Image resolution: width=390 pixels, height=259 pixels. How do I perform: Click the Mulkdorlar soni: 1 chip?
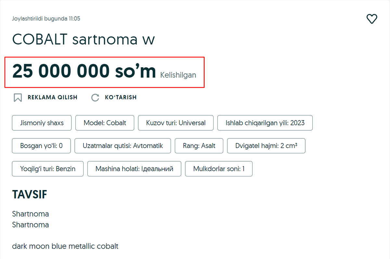[219, 169]
